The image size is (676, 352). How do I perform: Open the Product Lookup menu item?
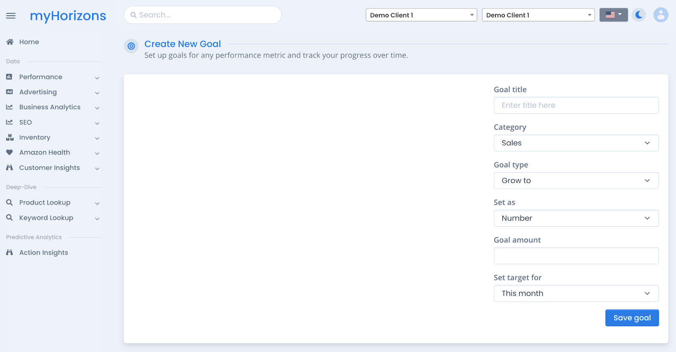[x=45, y=203]
